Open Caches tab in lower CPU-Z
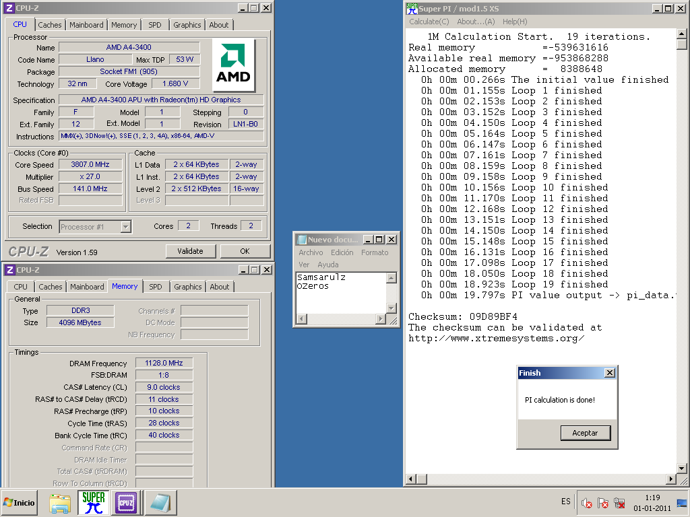The image size is (690, 517). click(x=50, y=287)
